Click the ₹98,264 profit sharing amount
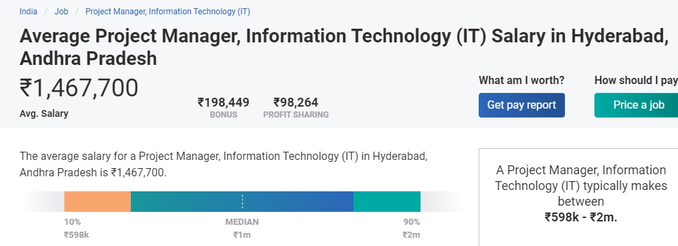Viewport: 678px width, 246px height. coord(296,102)
